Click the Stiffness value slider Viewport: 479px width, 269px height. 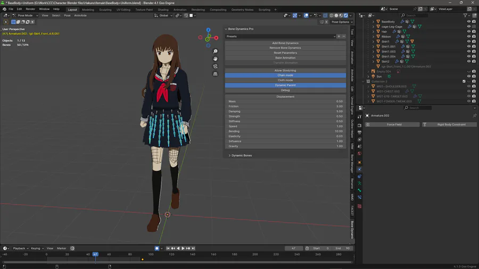pos(285,121)
